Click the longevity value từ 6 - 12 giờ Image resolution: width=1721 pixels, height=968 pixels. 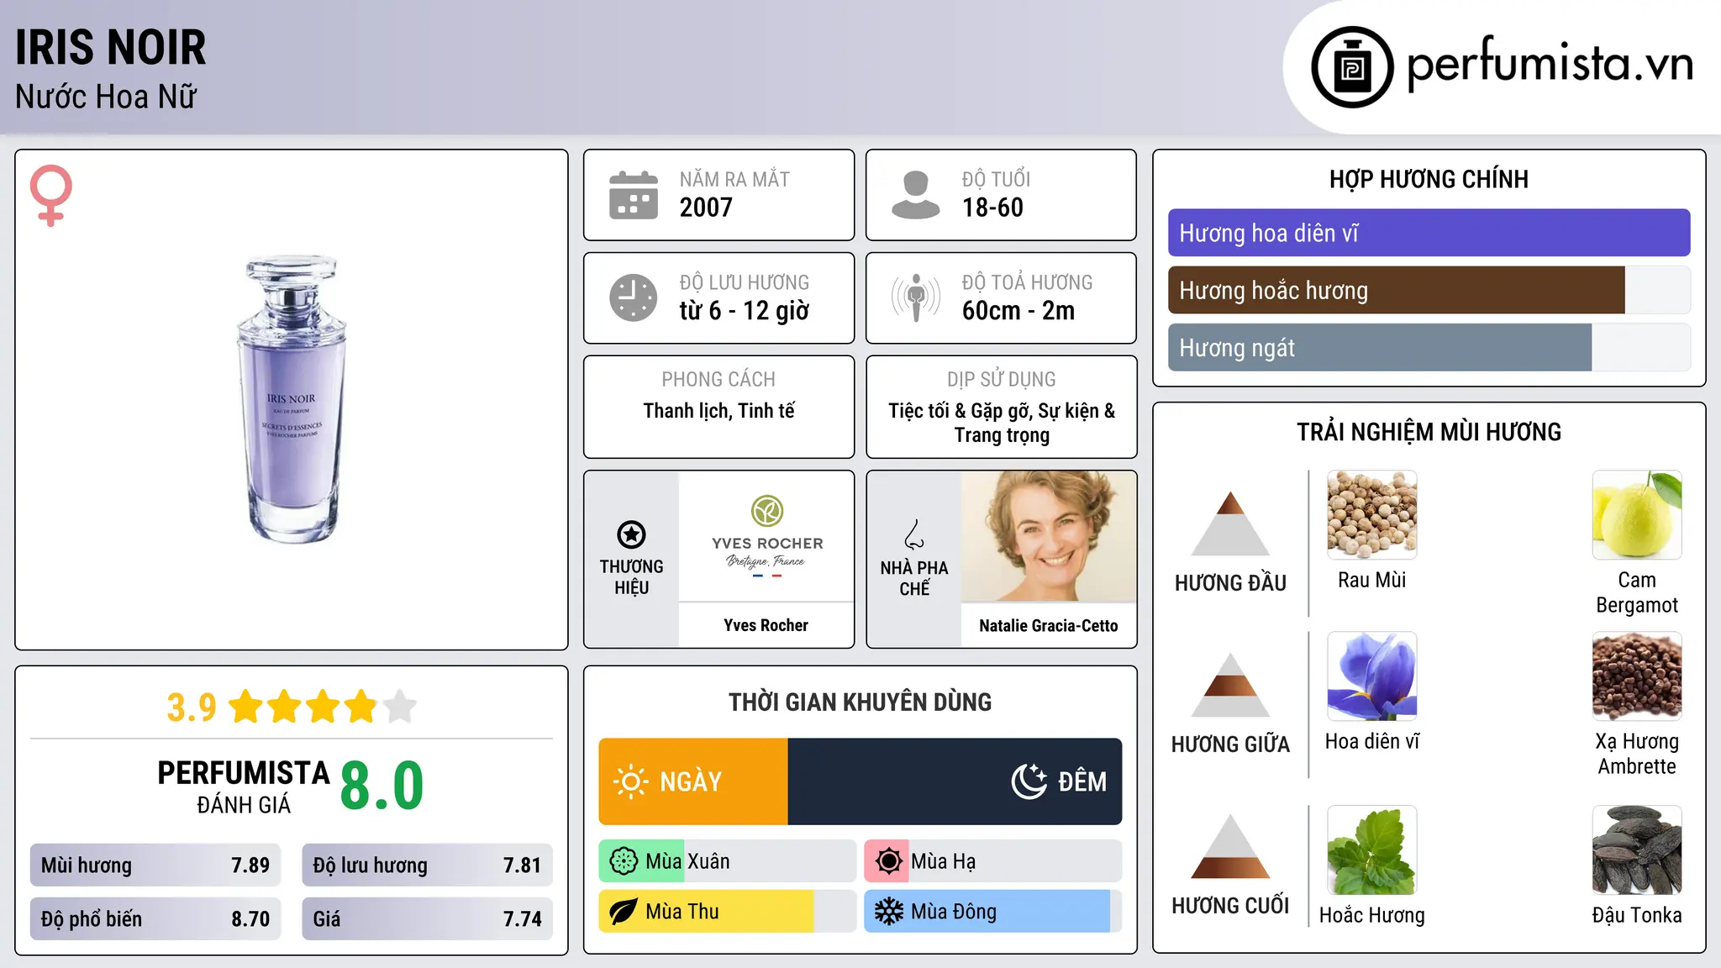click(745, 311)
